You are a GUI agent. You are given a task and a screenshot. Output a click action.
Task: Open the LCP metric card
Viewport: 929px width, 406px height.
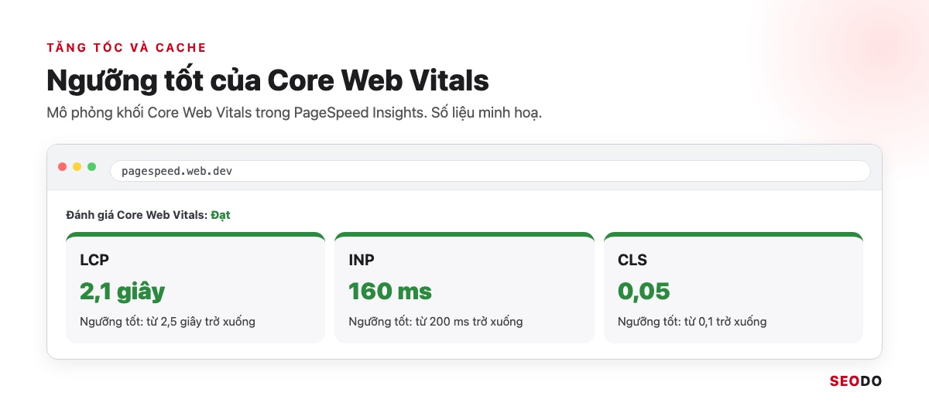[x=195, y=288]
